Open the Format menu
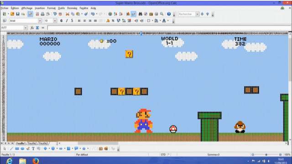Viewport: 292px width, 164px height. click(51, 8)
